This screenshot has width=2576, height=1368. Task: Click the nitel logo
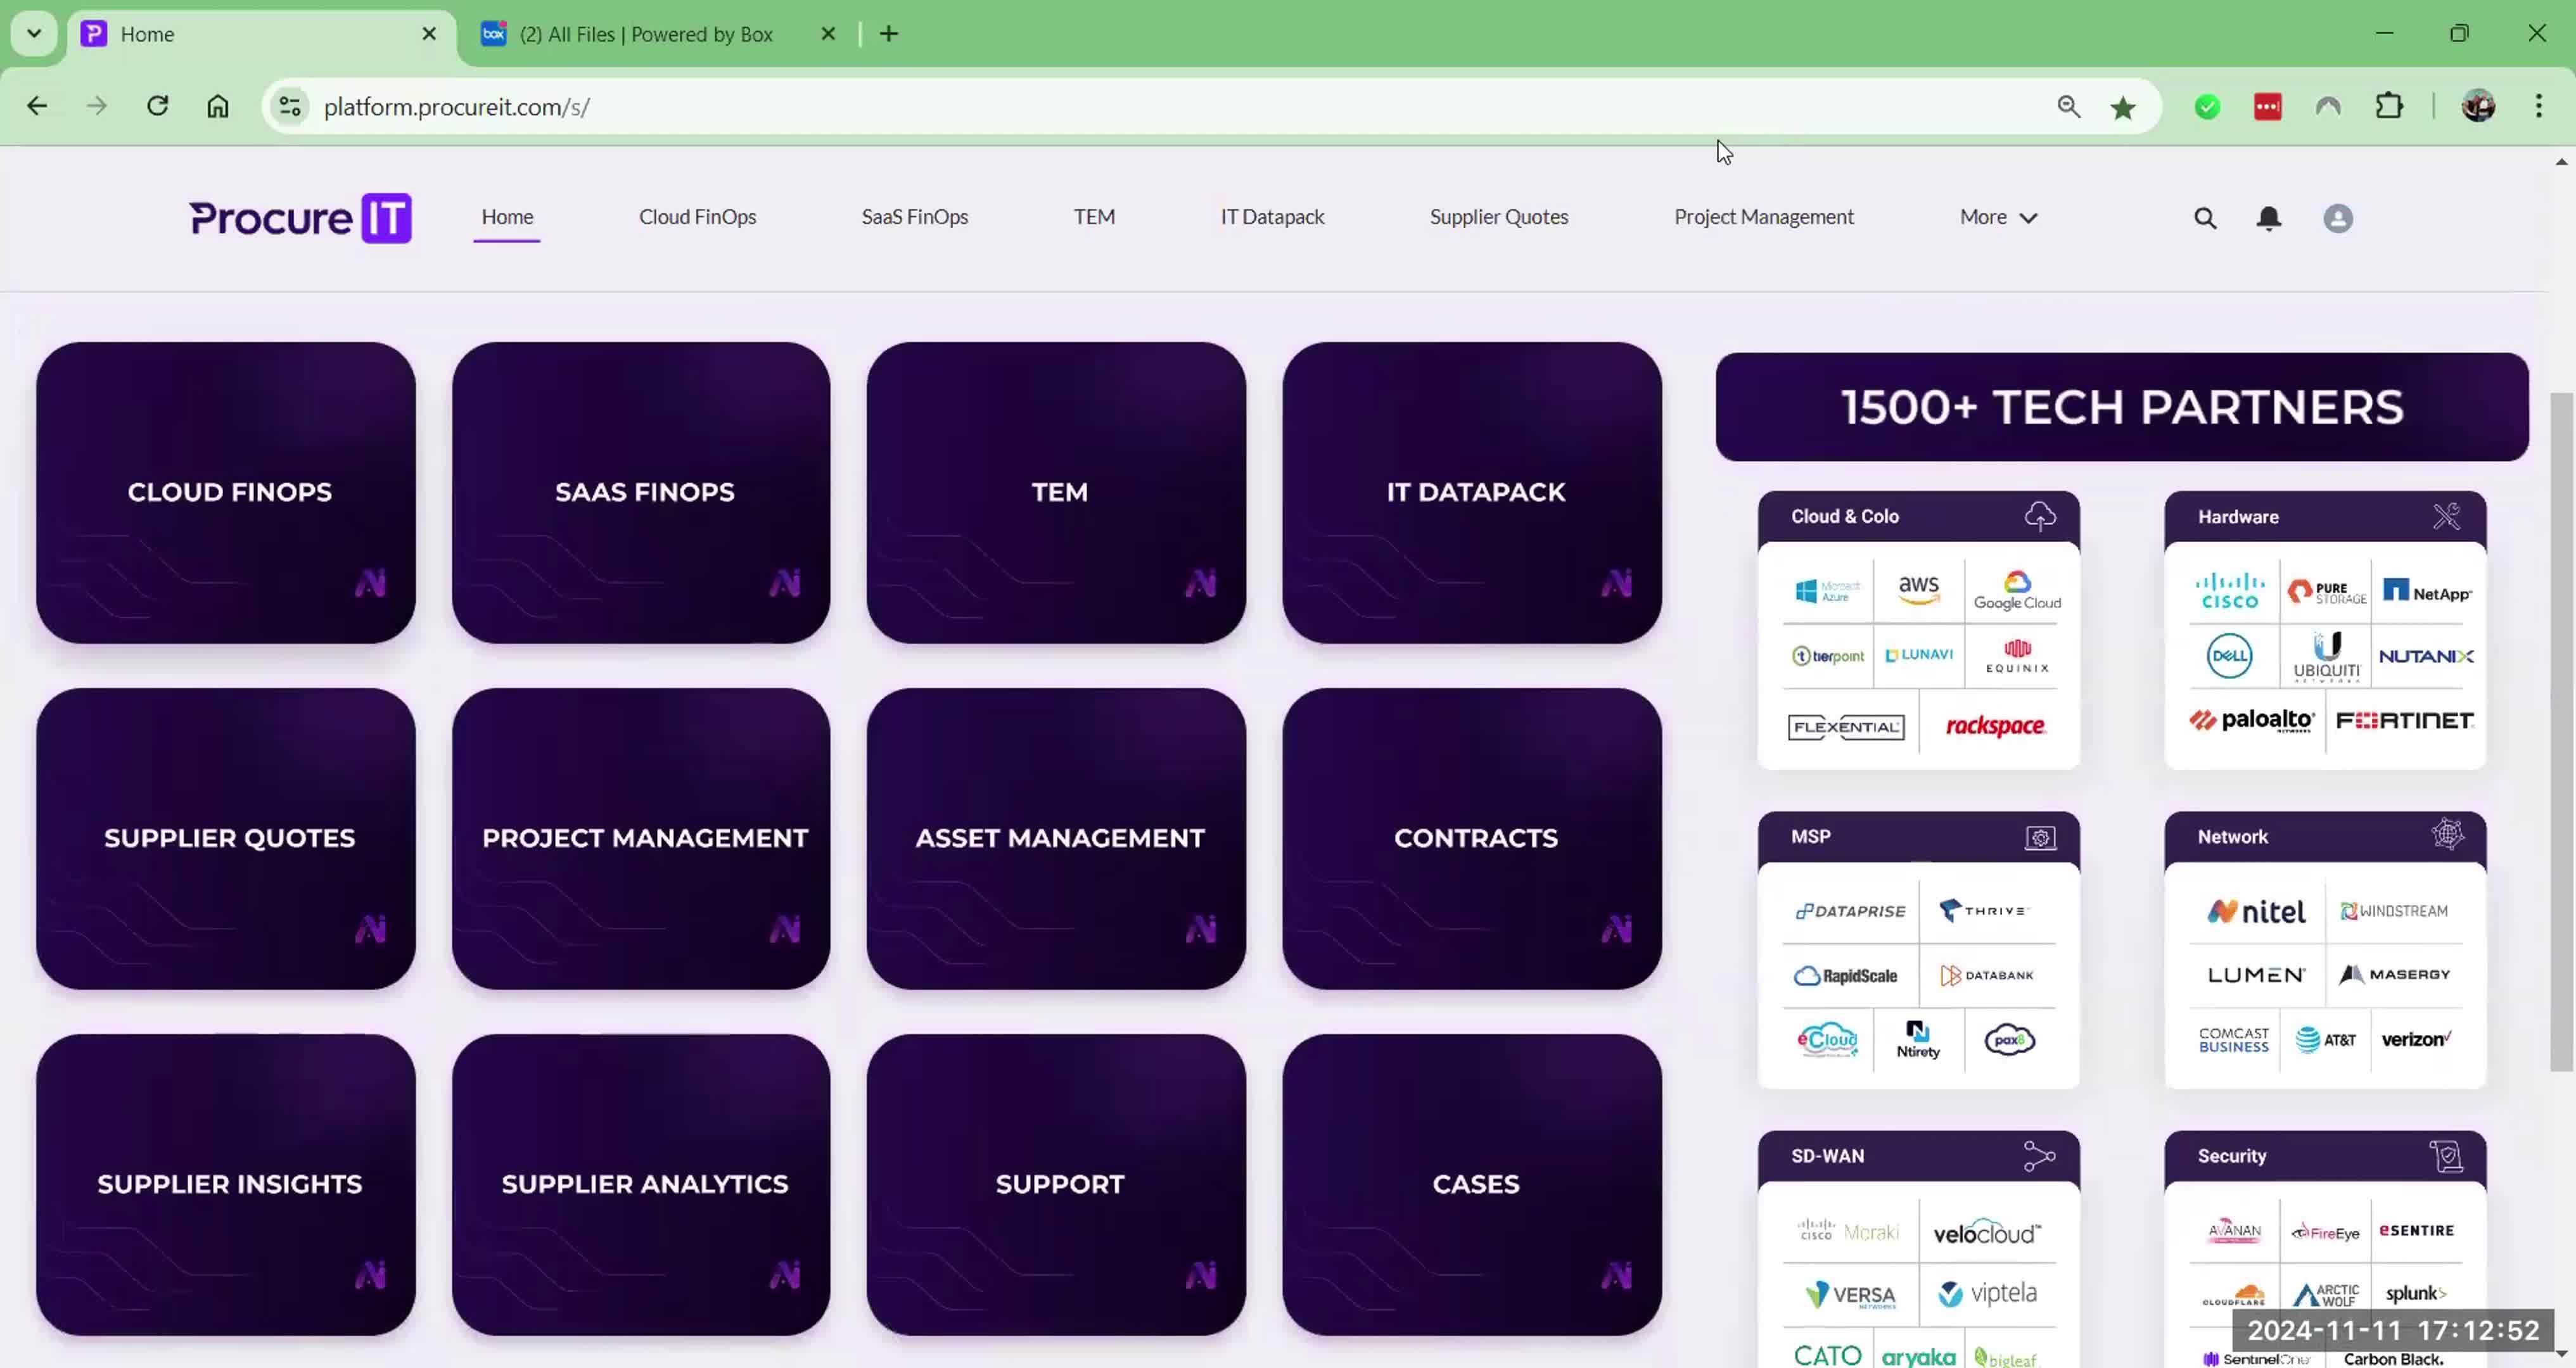tap(2256, 911)
